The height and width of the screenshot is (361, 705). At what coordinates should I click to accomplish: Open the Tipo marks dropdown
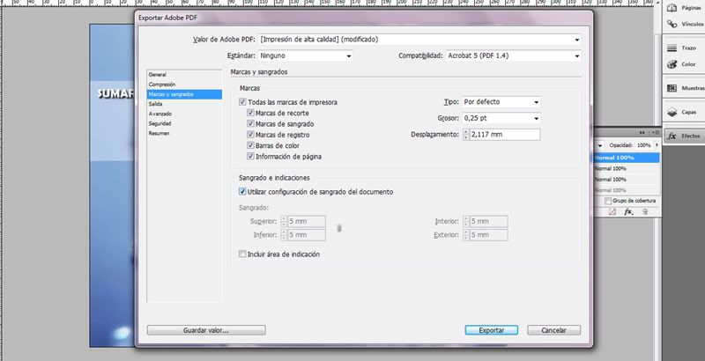501,102
